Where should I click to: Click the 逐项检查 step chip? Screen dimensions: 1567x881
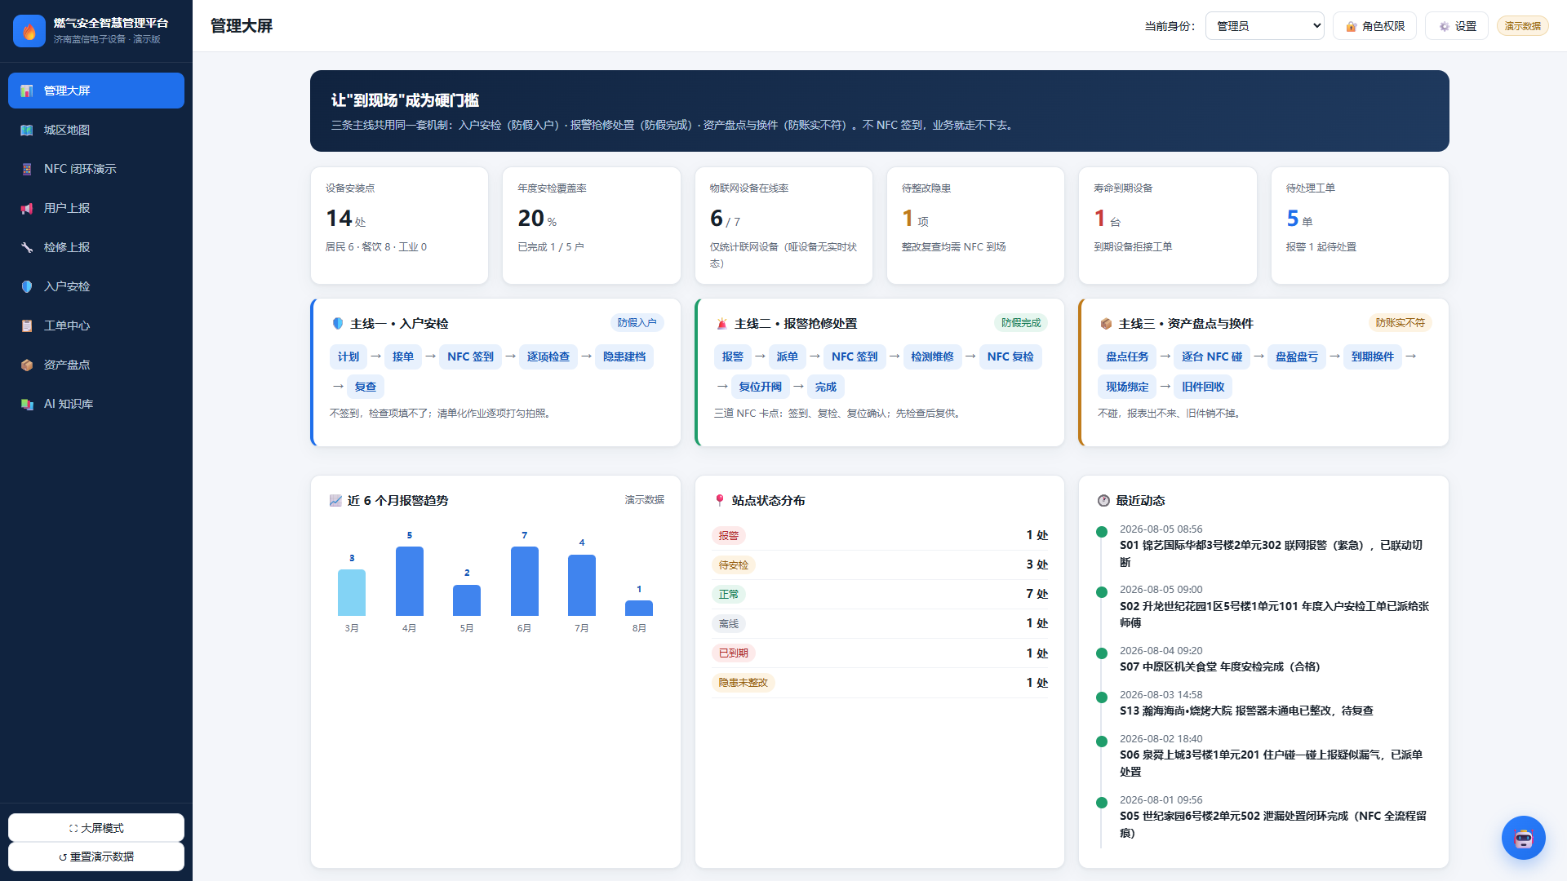548,356
